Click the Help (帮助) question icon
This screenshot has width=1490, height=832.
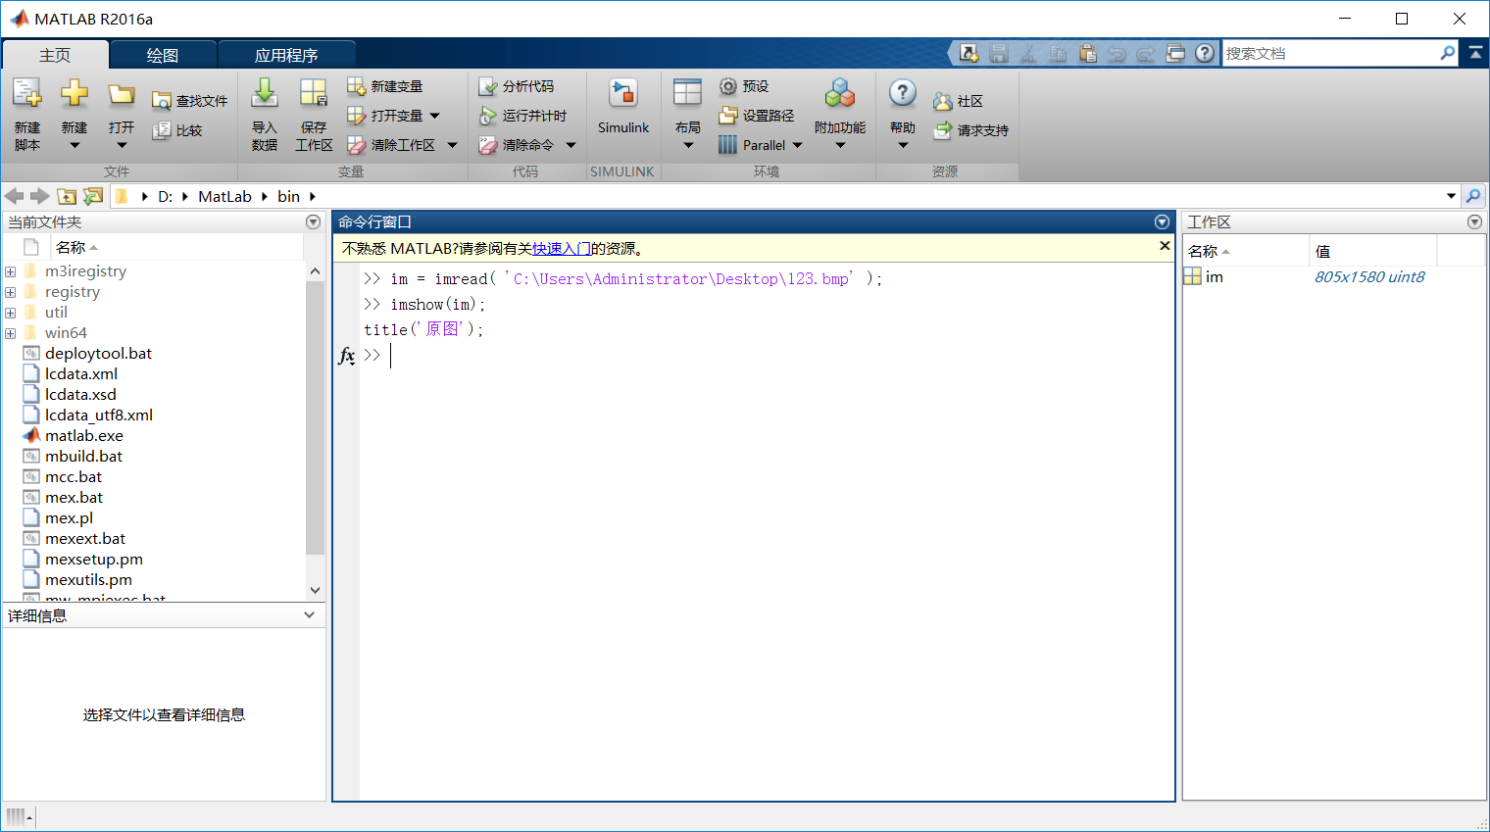point(903,94)
